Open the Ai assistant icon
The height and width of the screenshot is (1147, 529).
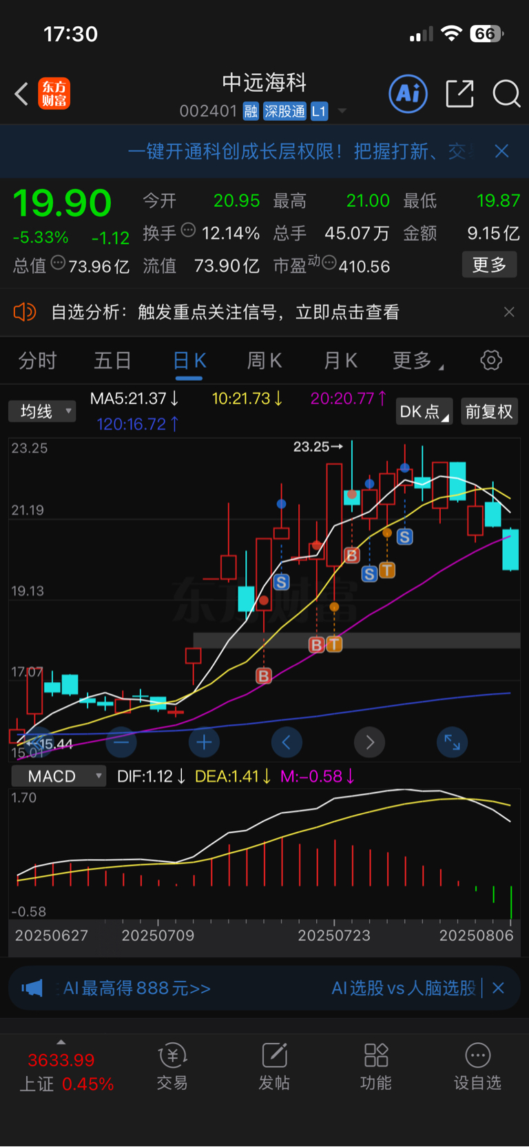[408, 94]
